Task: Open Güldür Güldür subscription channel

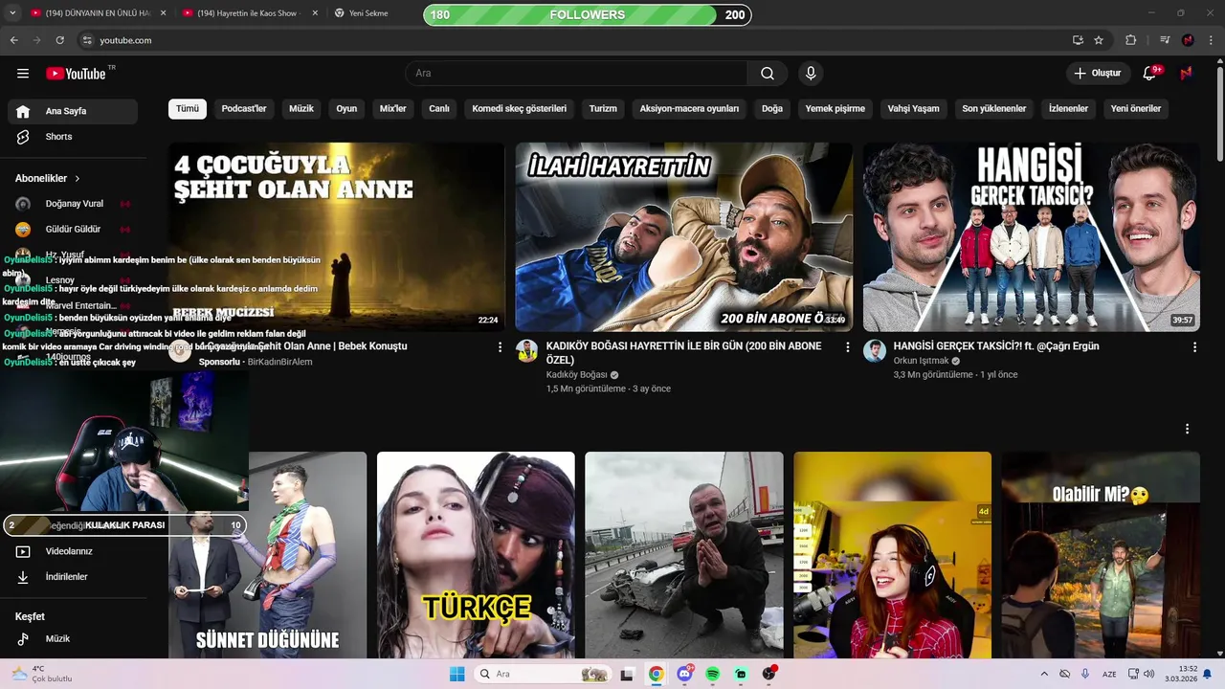Action: 73,230
